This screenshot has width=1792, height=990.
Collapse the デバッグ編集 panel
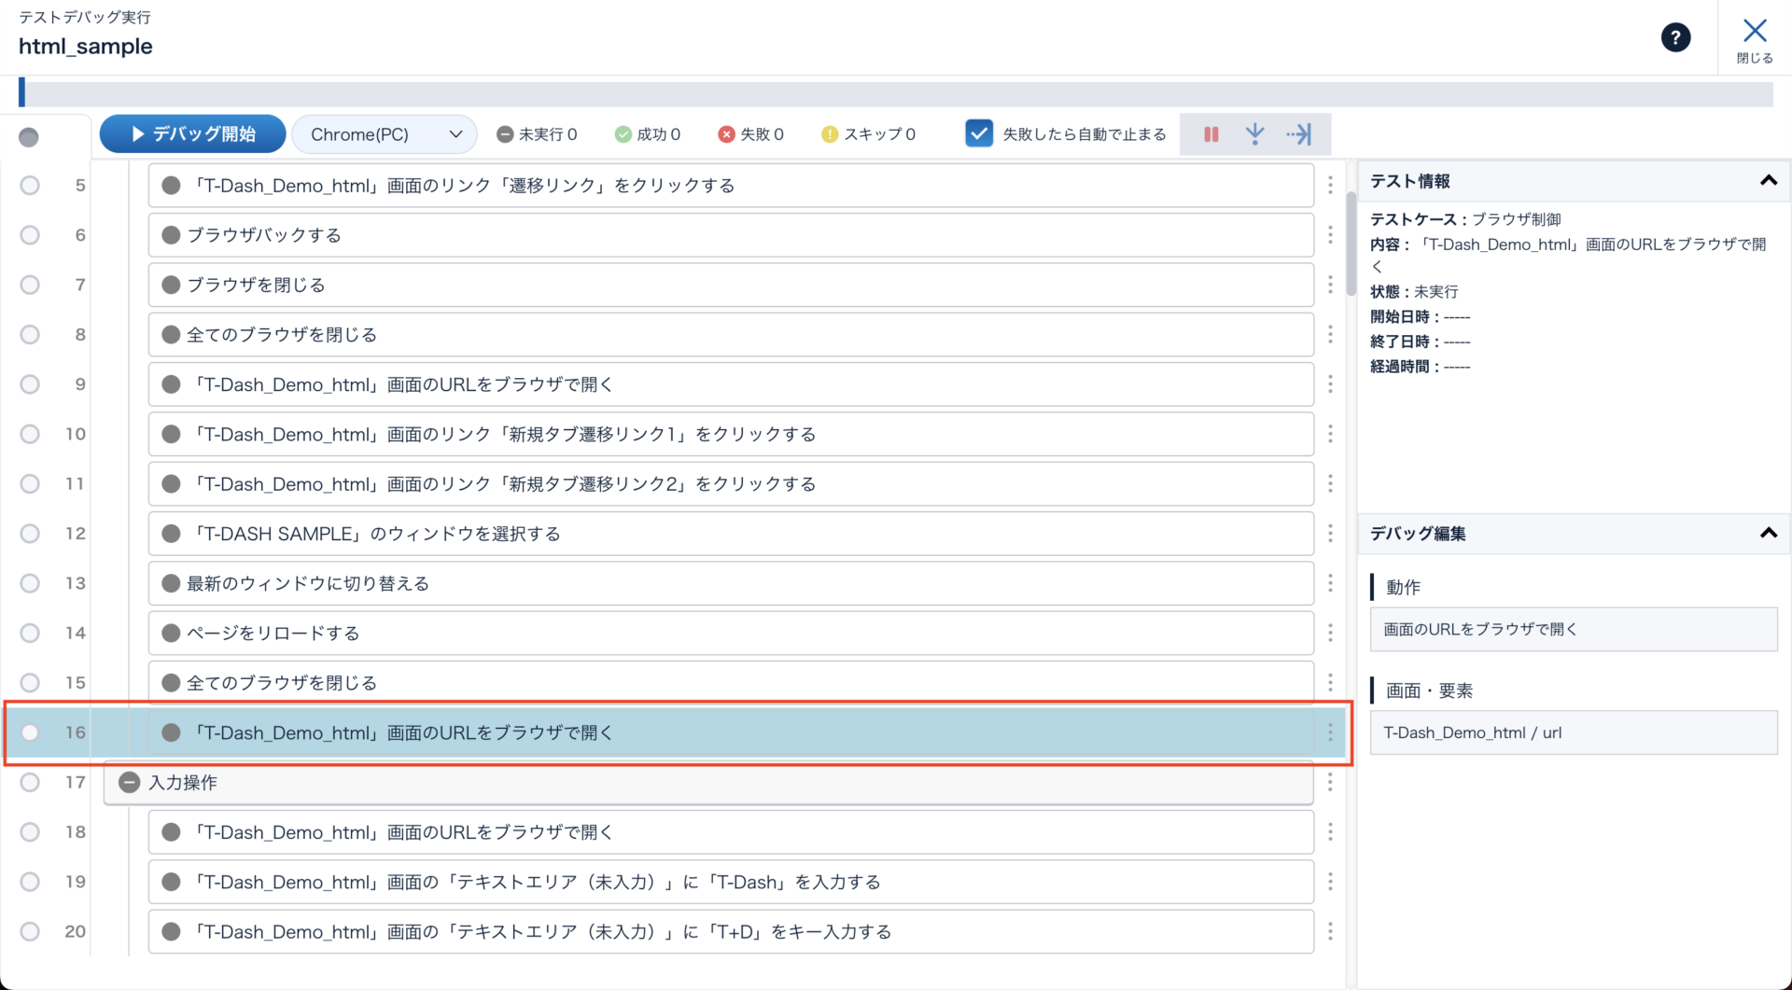click(x=1768, y=534)
